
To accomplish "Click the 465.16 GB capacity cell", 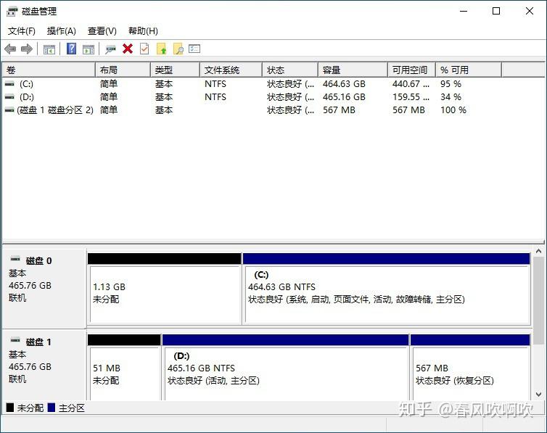I will pyautogui.click(x=344, y=97).
